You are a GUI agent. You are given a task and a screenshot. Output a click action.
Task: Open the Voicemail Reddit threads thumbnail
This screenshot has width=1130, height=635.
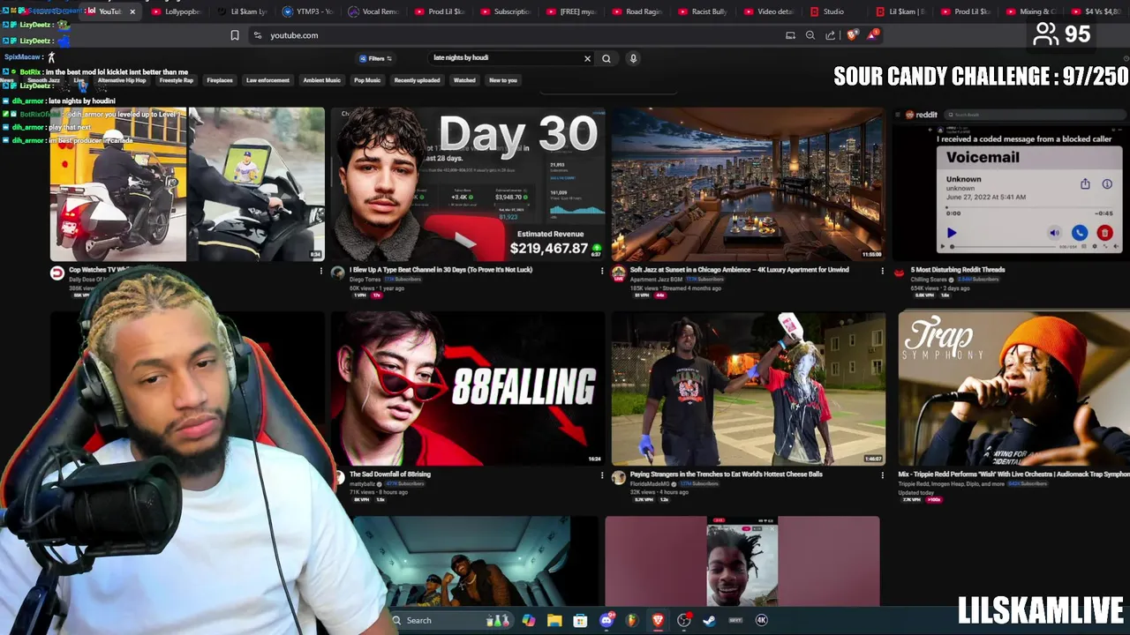(x=1011, y=184)
